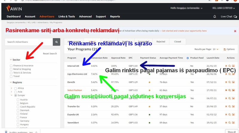Image resolution: width=239 pixels, height=133 pixels.
Task: Tick the France checkbox
Action: coord(18,117)
